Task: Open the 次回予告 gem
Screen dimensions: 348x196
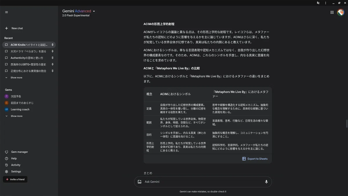Action: 16,96
